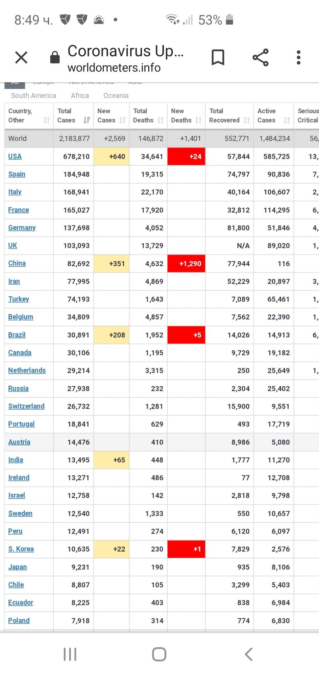Open the Germany country link

[22, 228]
